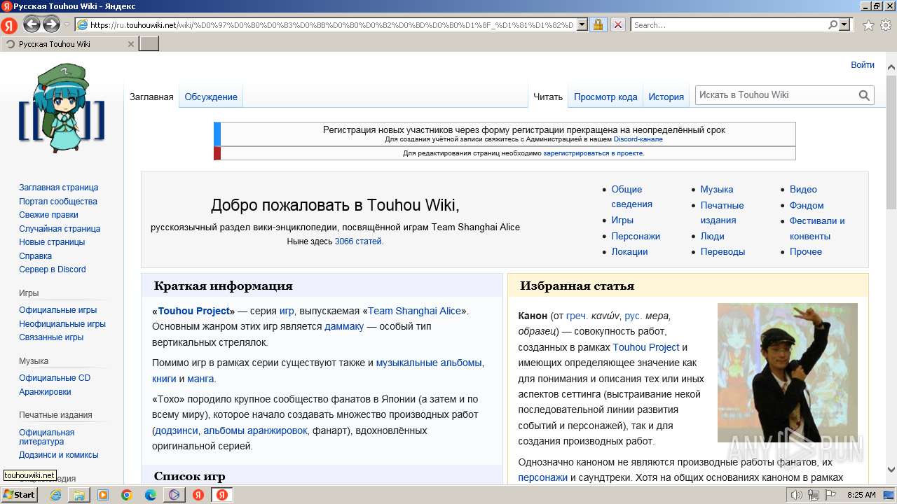Switch to the Обсуждение tab
The height and width of the screenshot is (504, 897).
[211, 97]
